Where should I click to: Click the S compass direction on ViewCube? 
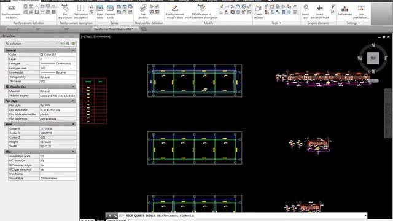pos(373,71)
